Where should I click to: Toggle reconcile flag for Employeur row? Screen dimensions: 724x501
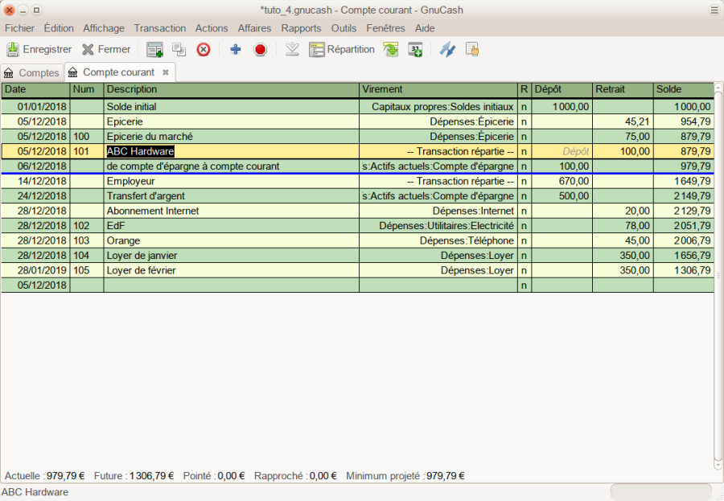(x=524, y=182)
